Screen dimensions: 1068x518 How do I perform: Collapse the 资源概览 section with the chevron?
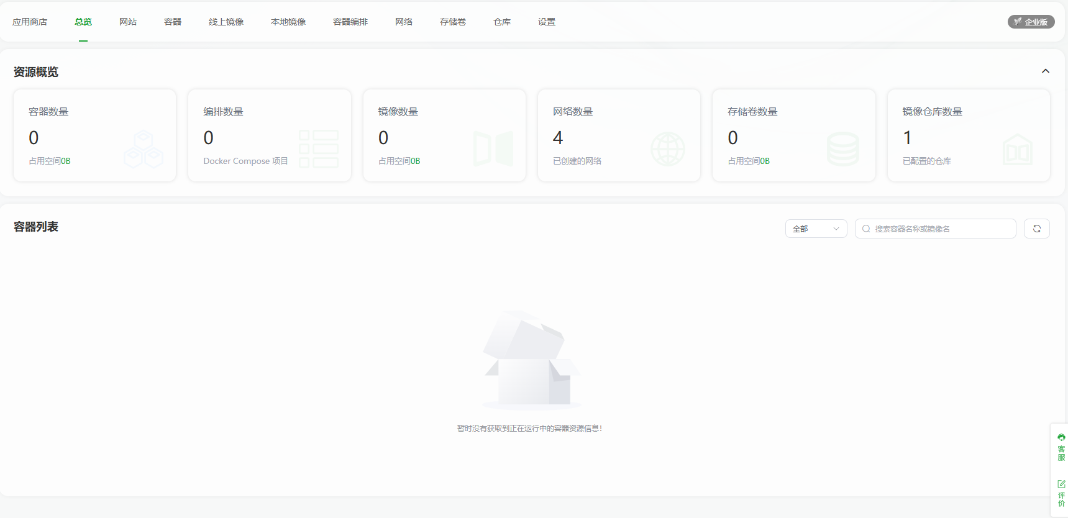(x=1046, y=71)
